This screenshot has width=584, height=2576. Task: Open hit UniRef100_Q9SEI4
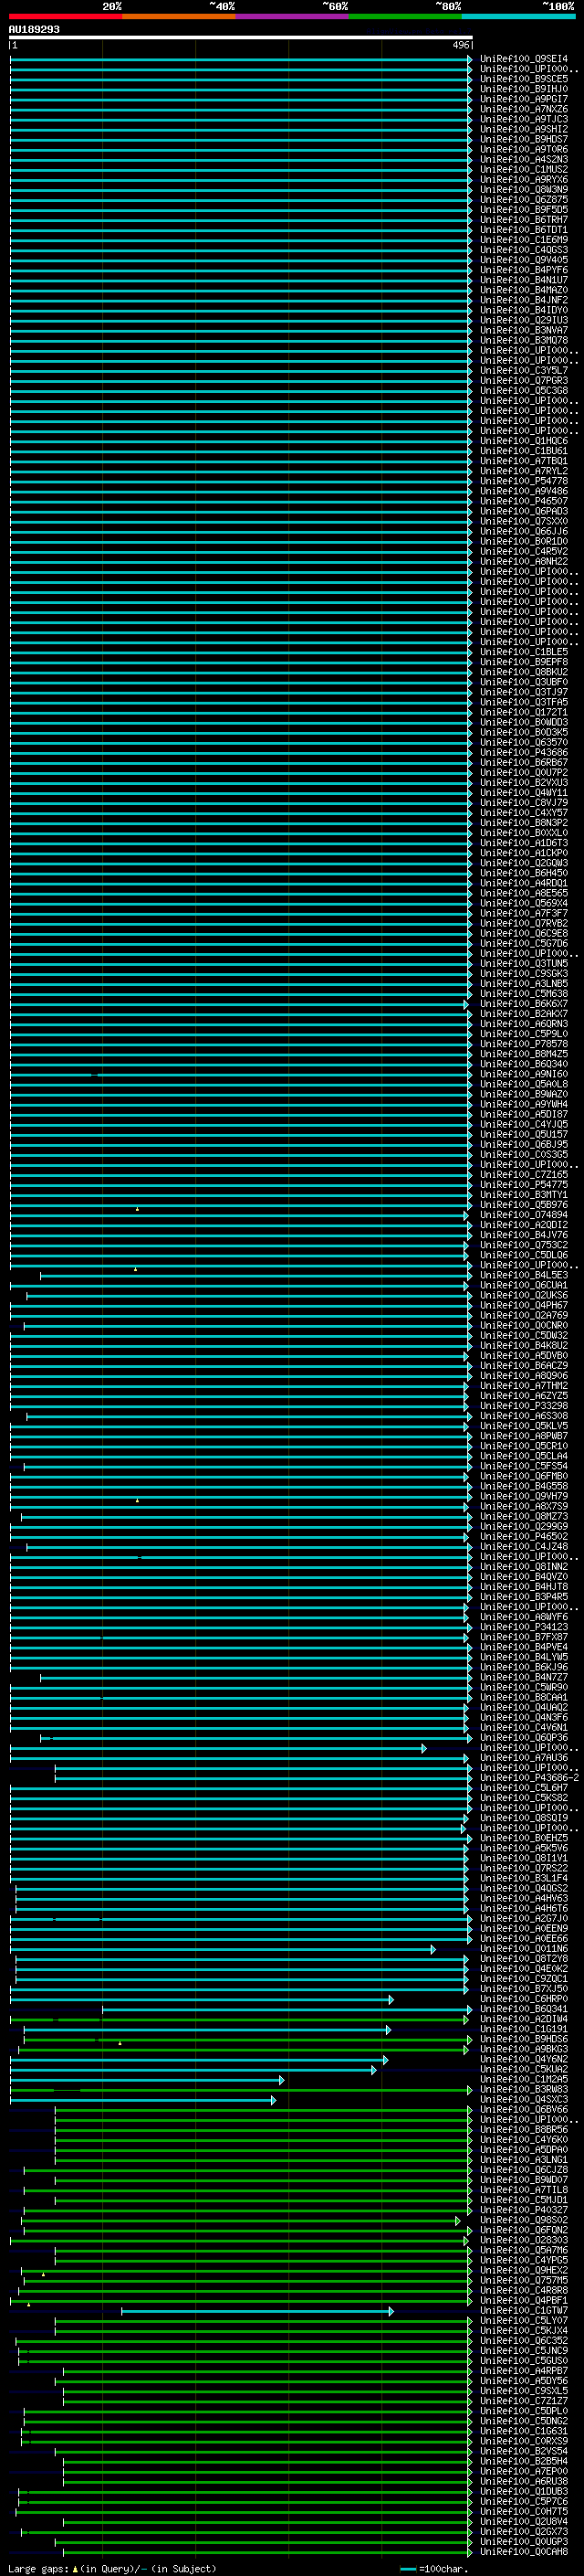(x=523, y=59)
